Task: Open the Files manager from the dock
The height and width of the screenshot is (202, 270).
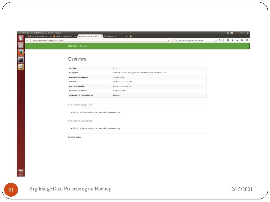Action: tap(21, 45)
